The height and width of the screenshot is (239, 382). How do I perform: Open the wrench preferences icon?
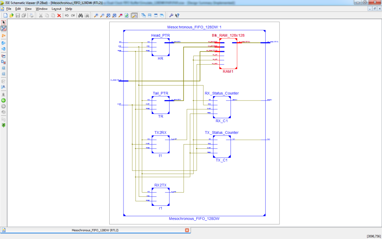171,16
